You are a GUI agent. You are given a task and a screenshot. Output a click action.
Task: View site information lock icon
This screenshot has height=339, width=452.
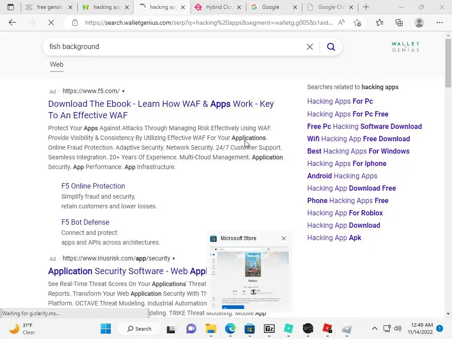pyautogui.click(x=75, y=23)
